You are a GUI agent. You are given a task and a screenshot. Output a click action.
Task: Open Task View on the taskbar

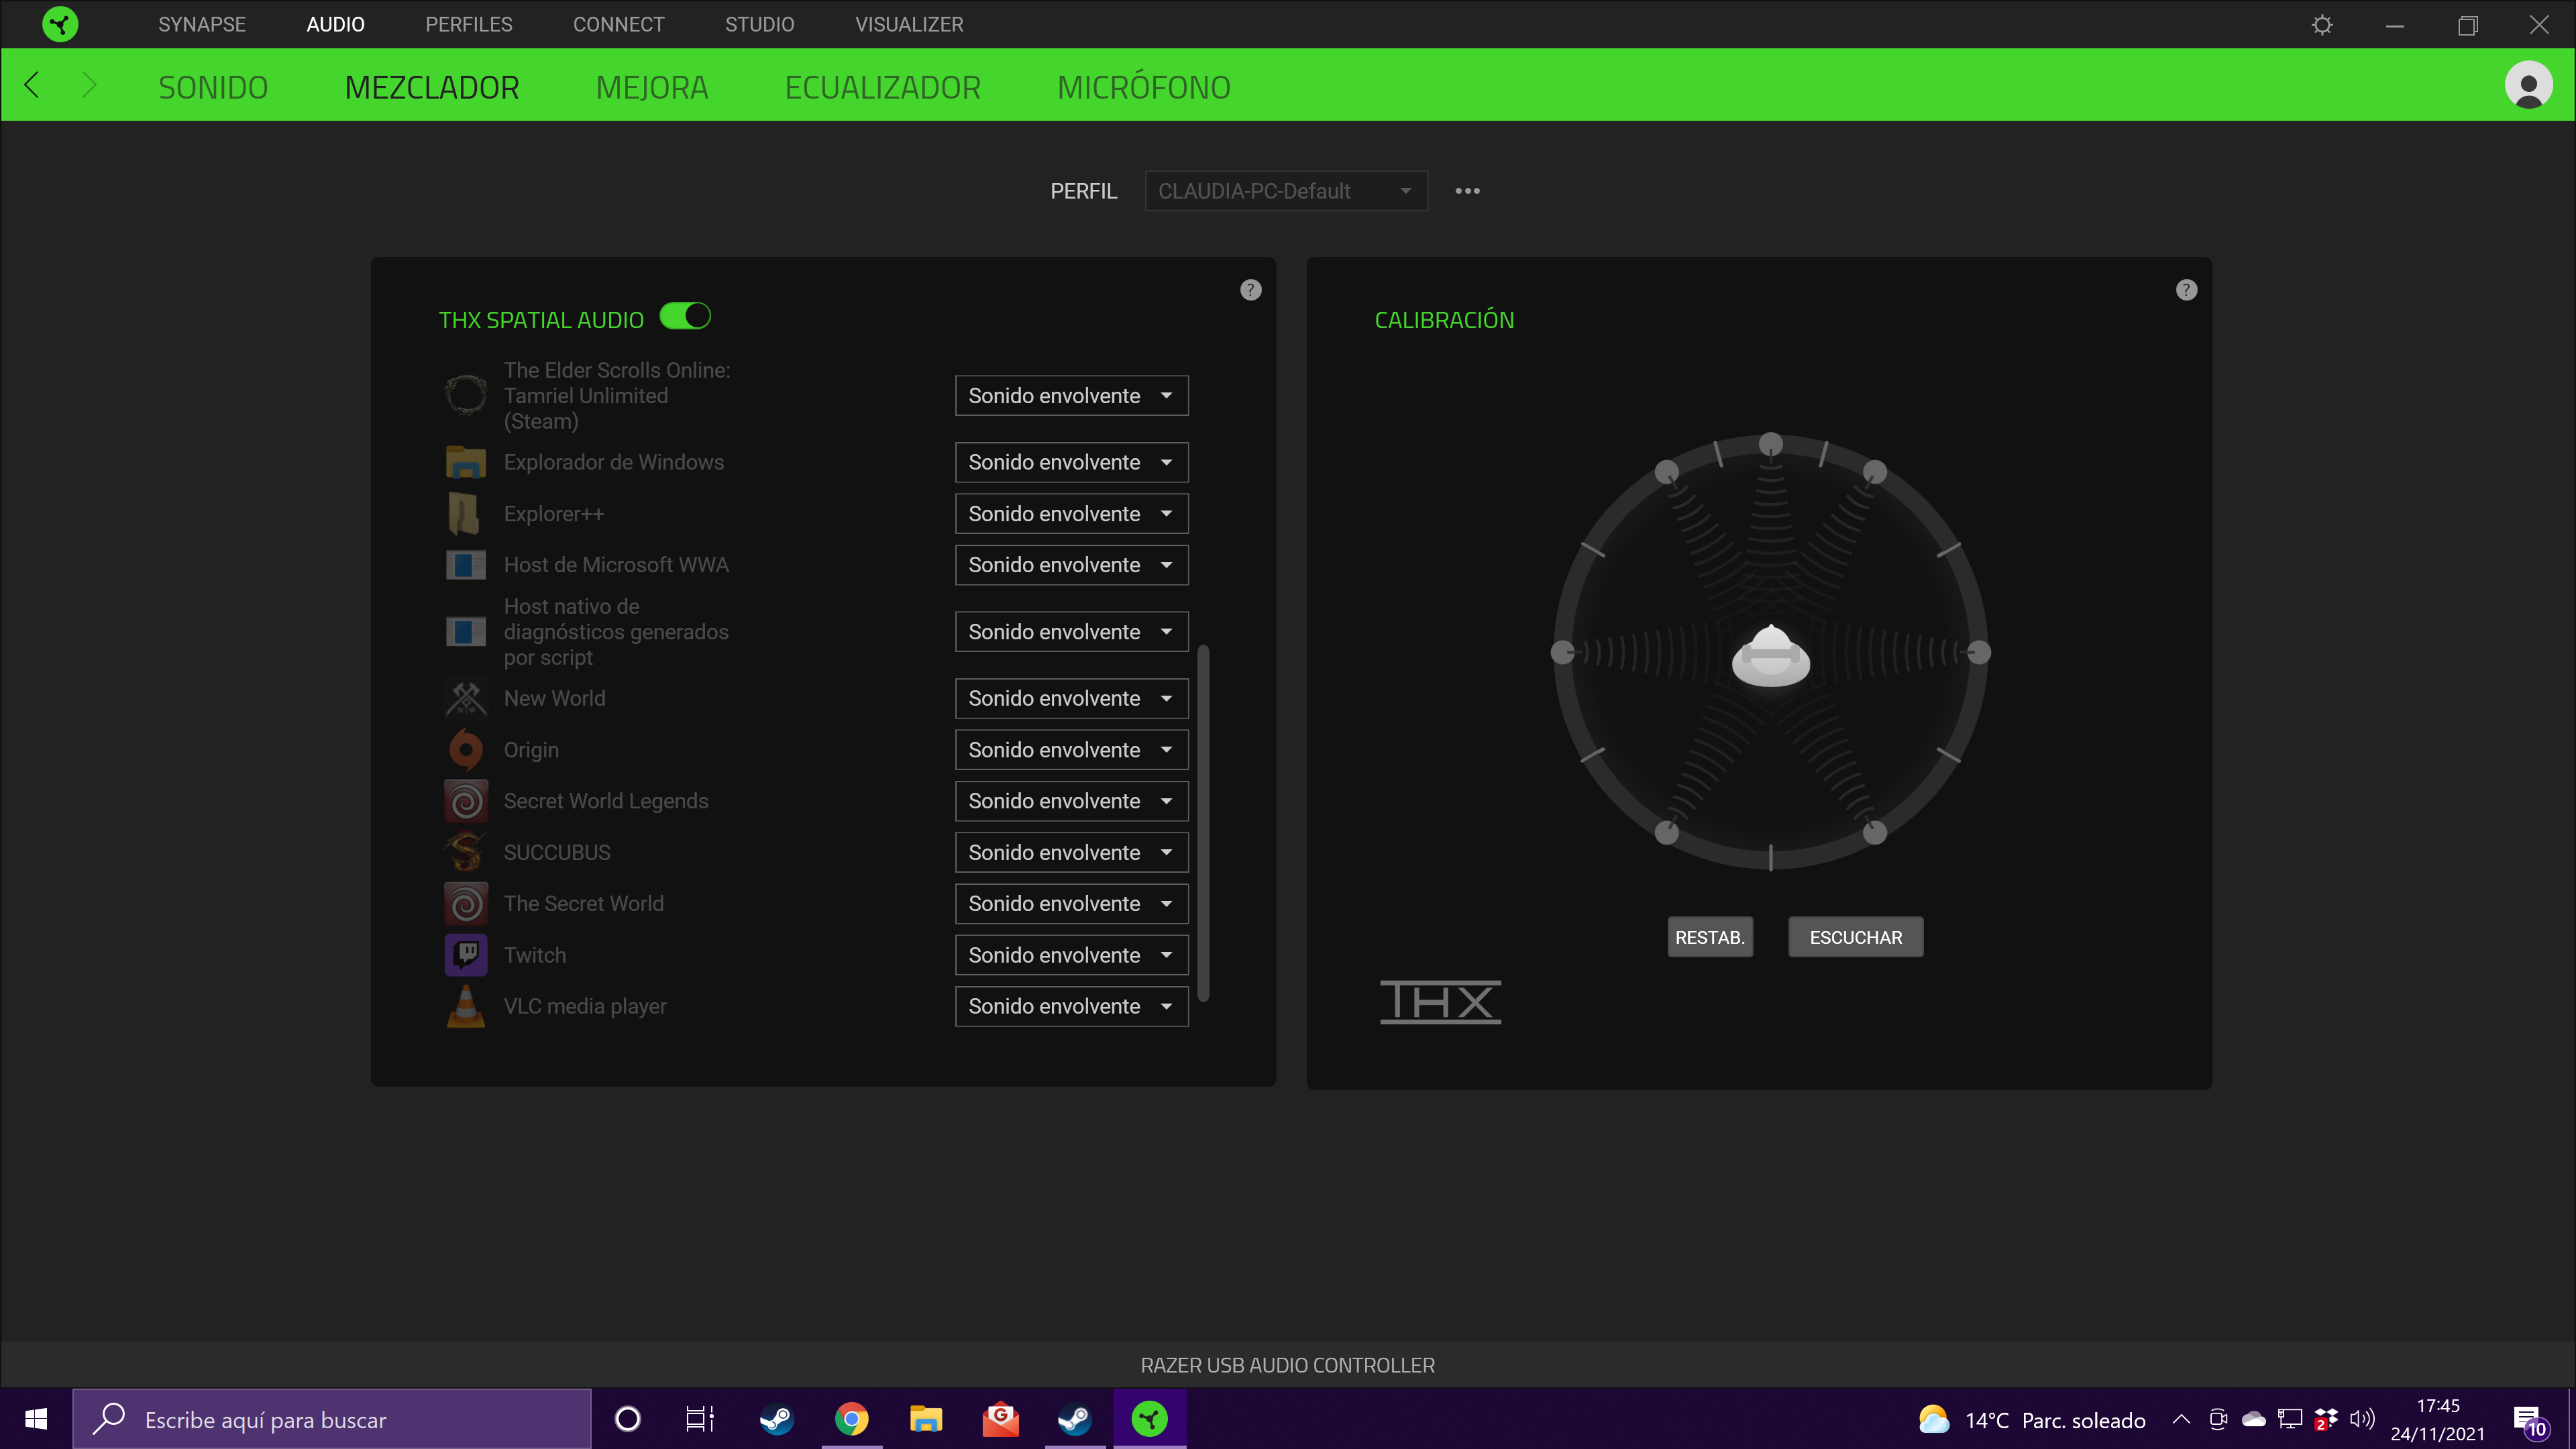(x=700, y=1419)
